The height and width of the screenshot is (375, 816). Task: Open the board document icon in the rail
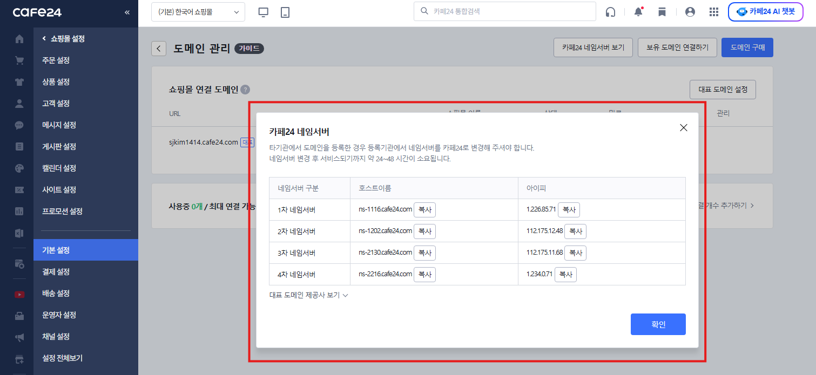(x=19, y=147)
